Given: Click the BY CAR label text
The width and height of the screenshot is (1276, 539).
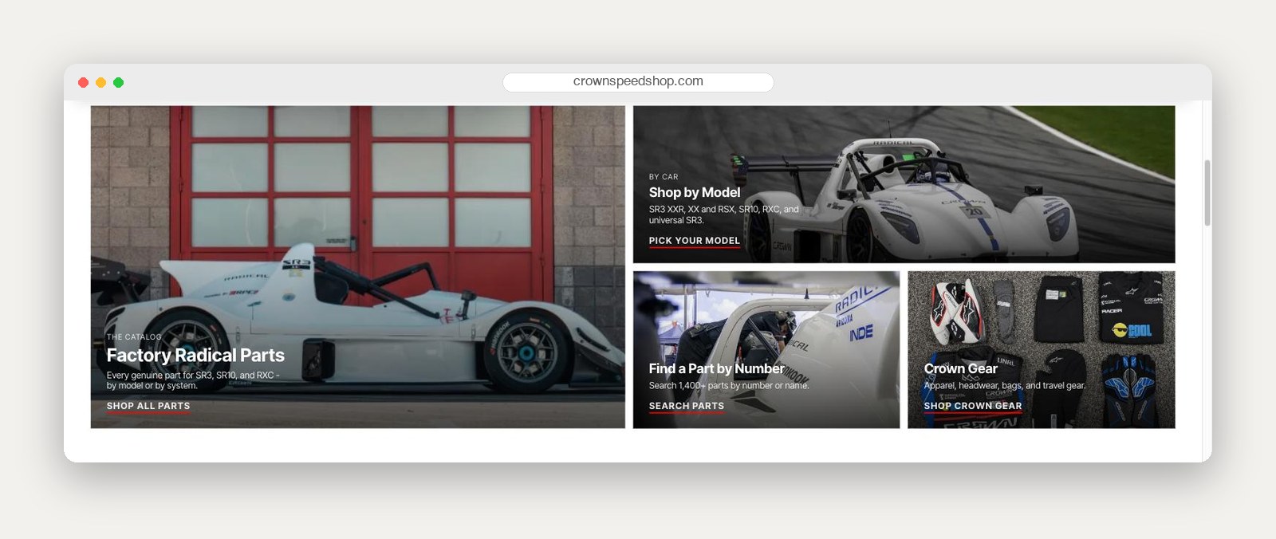Looking at the screenshot, I should point(663,177).
